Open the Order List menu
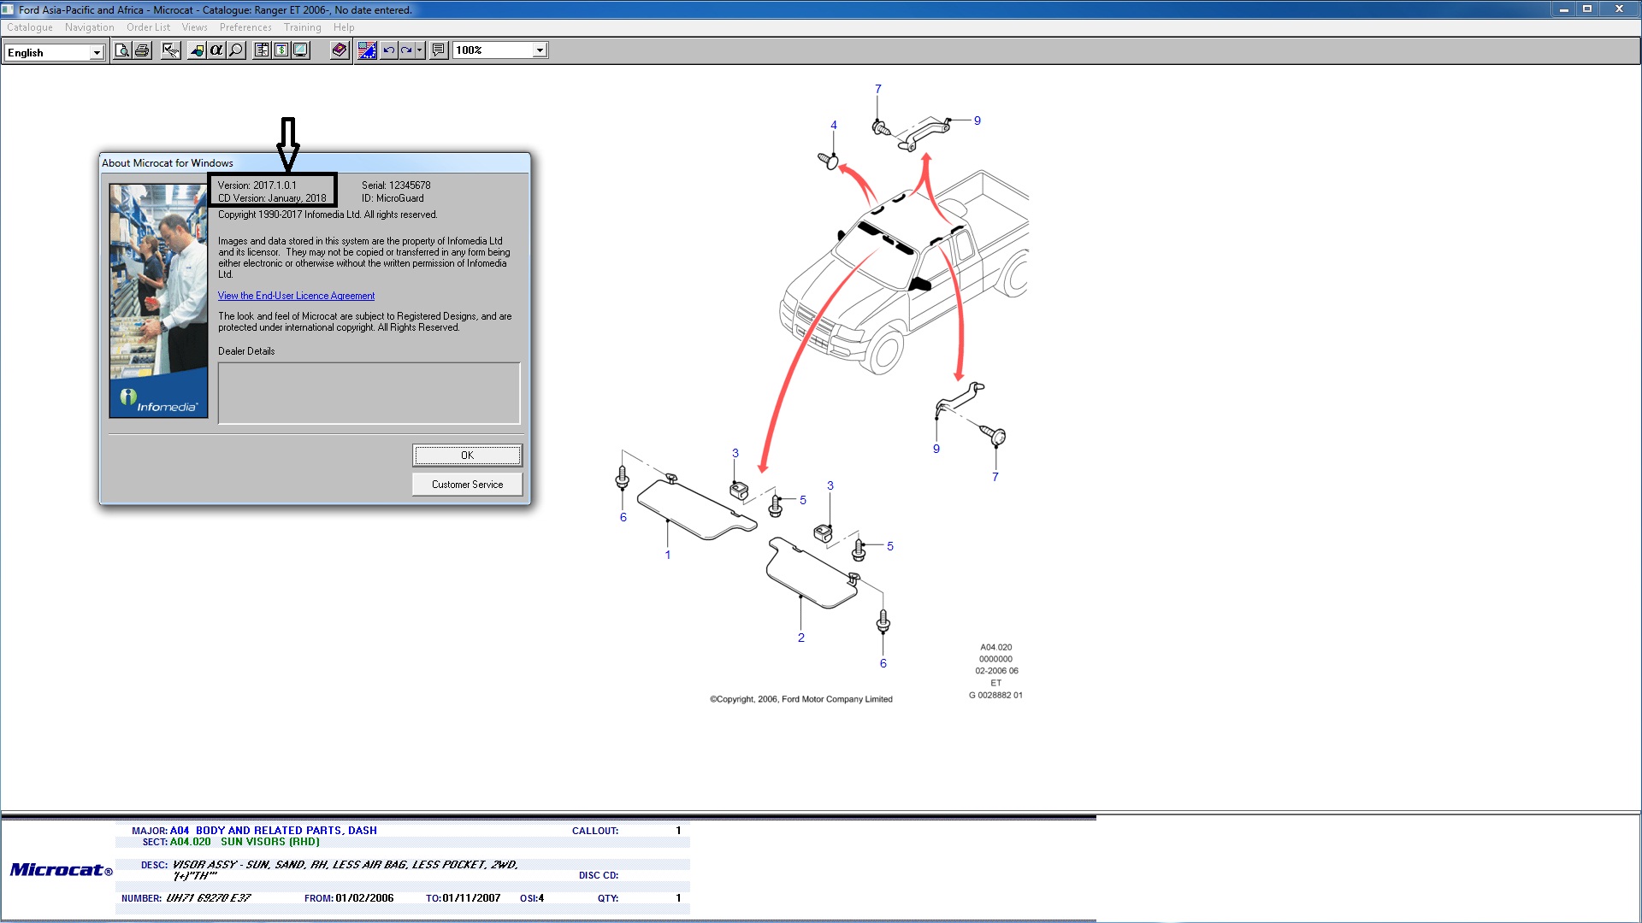This screenshot has height=923, width=1642. pyautogui.click(x=148, y=27)
